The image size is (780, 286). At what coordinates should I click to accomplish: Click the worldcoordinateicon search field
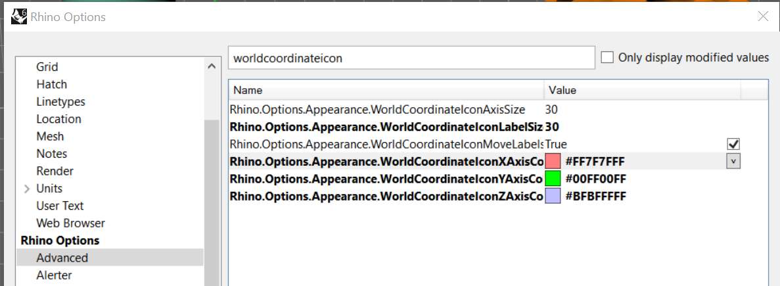tap(411, 58)
